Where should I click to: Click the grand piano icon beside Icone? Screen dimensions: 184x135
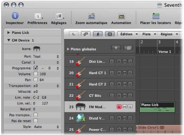37,49
